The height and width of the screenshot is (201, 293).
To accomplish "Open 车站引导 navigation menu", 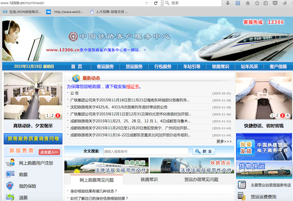I will coord(192,66).
